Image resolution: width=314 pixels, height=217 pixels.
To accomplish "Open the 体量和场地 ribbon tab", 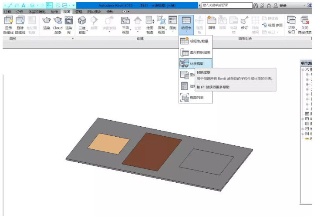I will [37, 12].
